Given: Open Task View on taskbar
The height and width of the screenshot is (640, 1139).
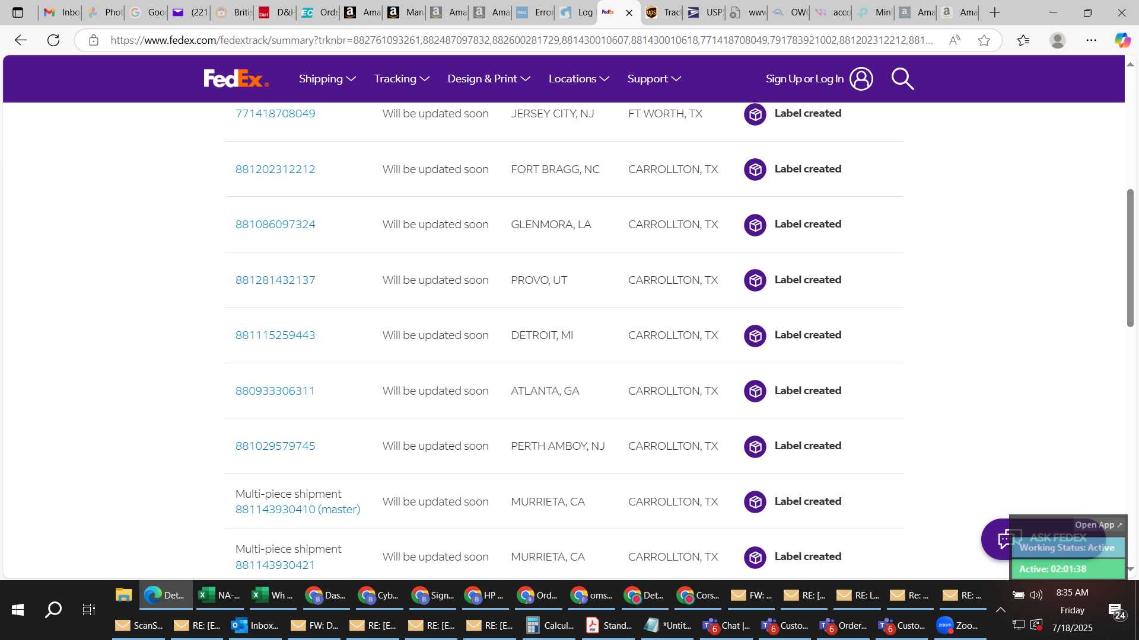Looking at the screenshot, I should point(89,610).
